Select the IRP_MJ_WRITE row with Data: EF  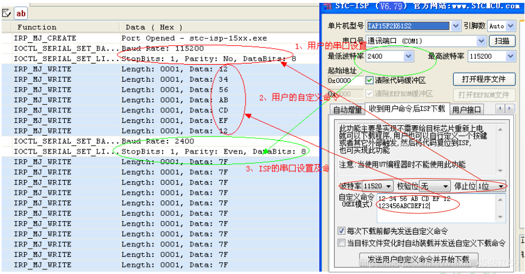coord(161,121)
